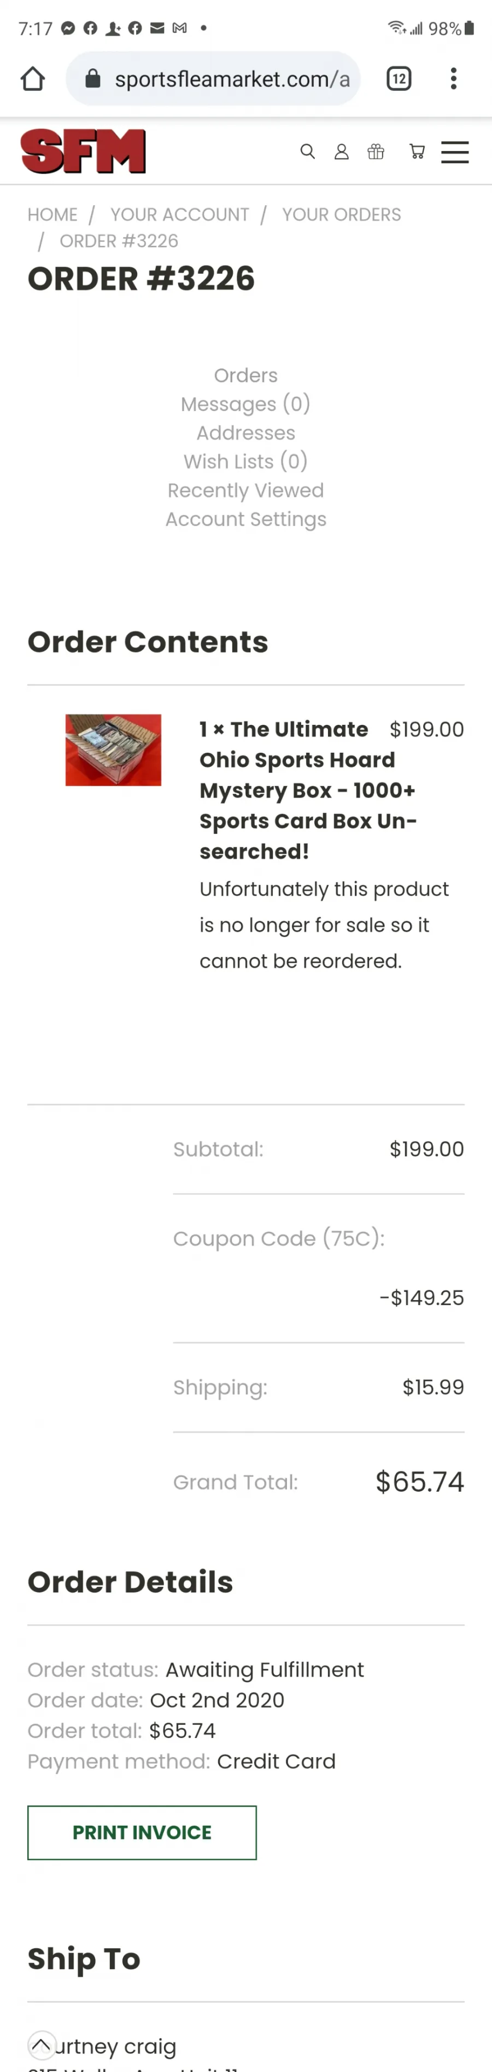Open the shopping cart icon
Screen dimensions: 492x2072
[417, 151]
